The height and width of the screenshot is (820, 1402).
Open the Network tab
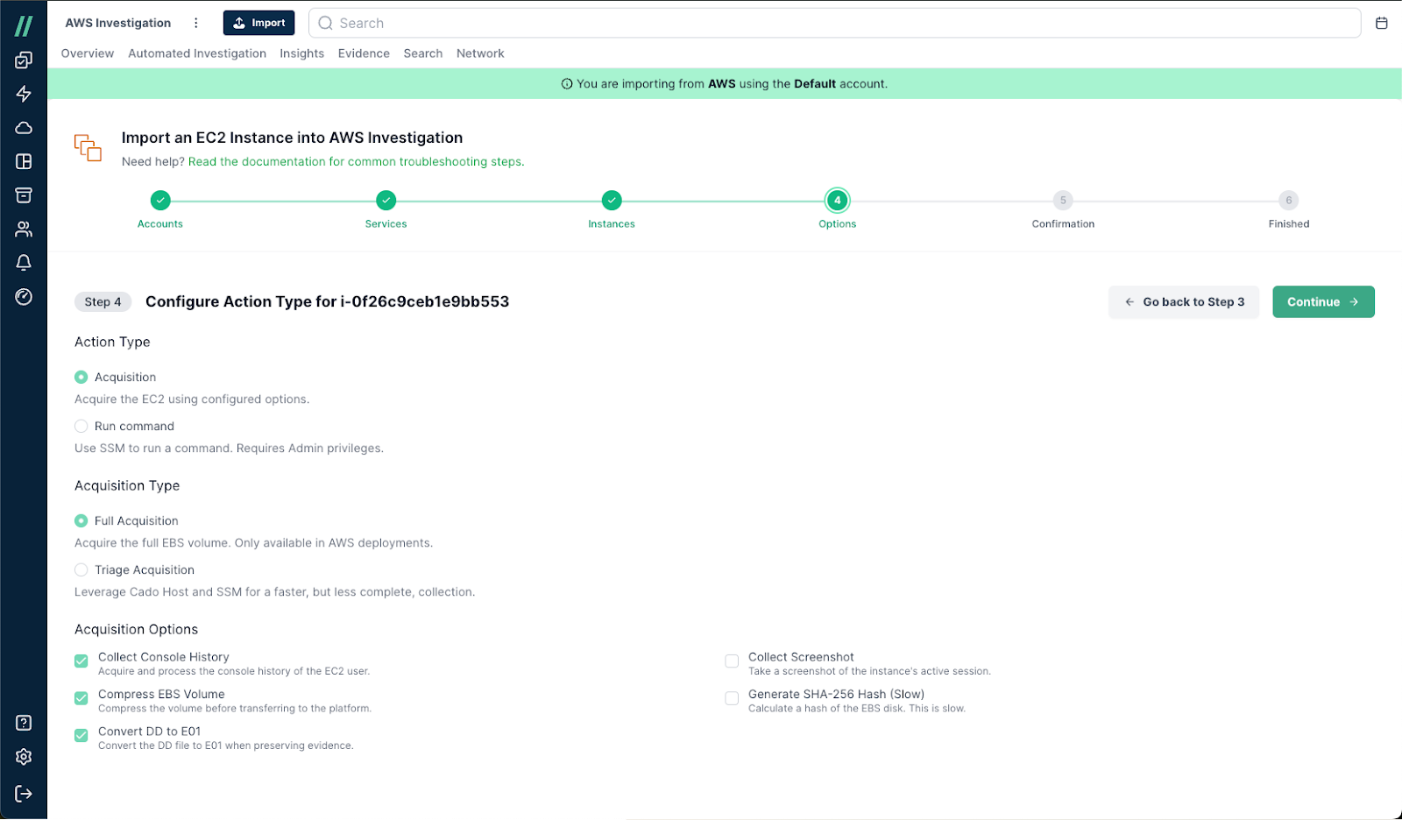point(480,53)
